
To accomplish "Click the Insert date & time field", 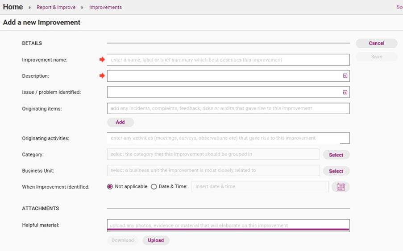I will [260, 187].
